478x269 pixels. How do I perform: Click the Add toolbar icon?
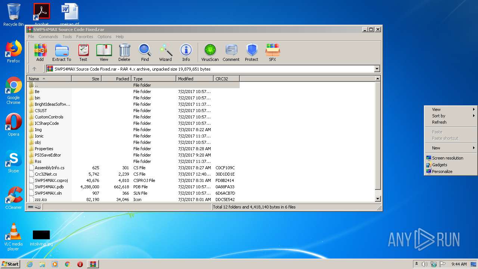click(40, 52)
